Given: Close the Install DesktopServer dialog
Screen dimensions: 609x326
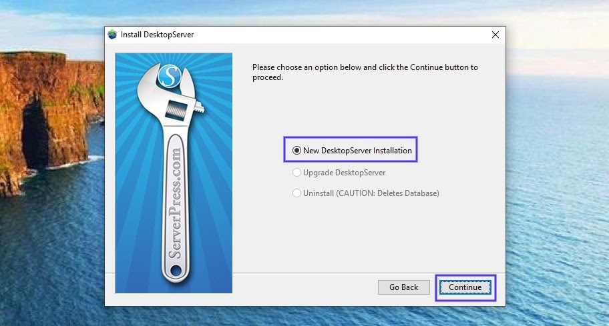Looking at the screenshot, I should (495, 35).
